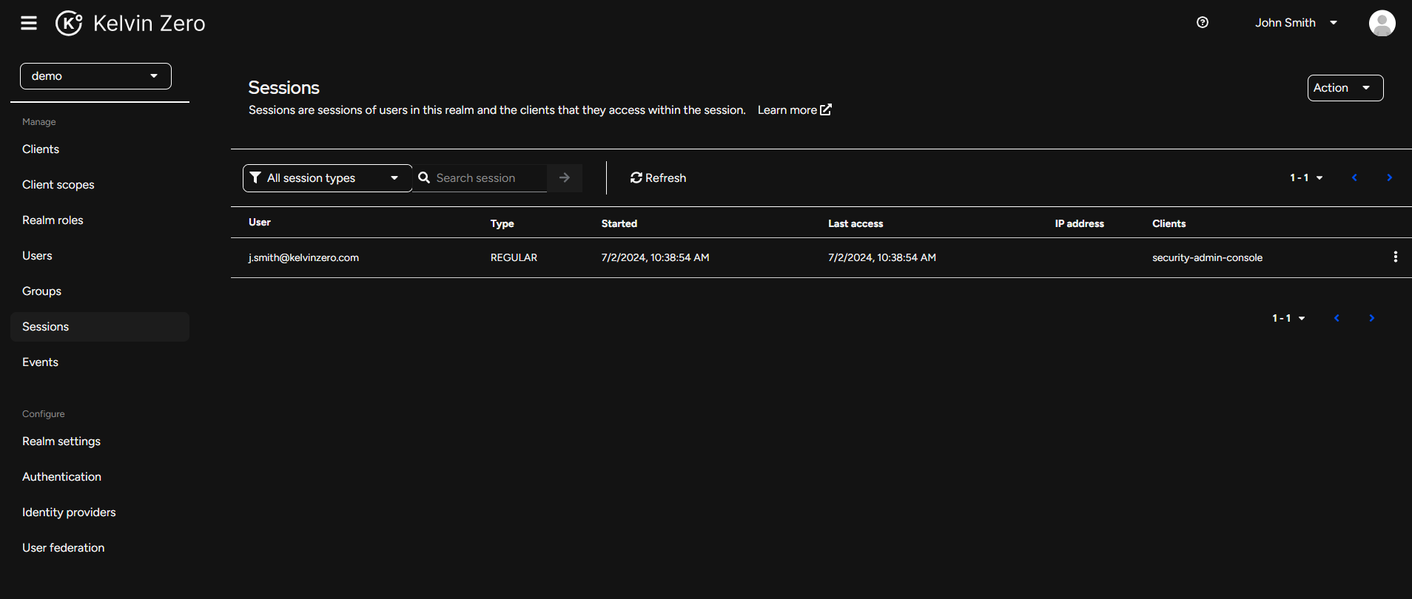Open the Learn more link

click(x=794, y=110)
